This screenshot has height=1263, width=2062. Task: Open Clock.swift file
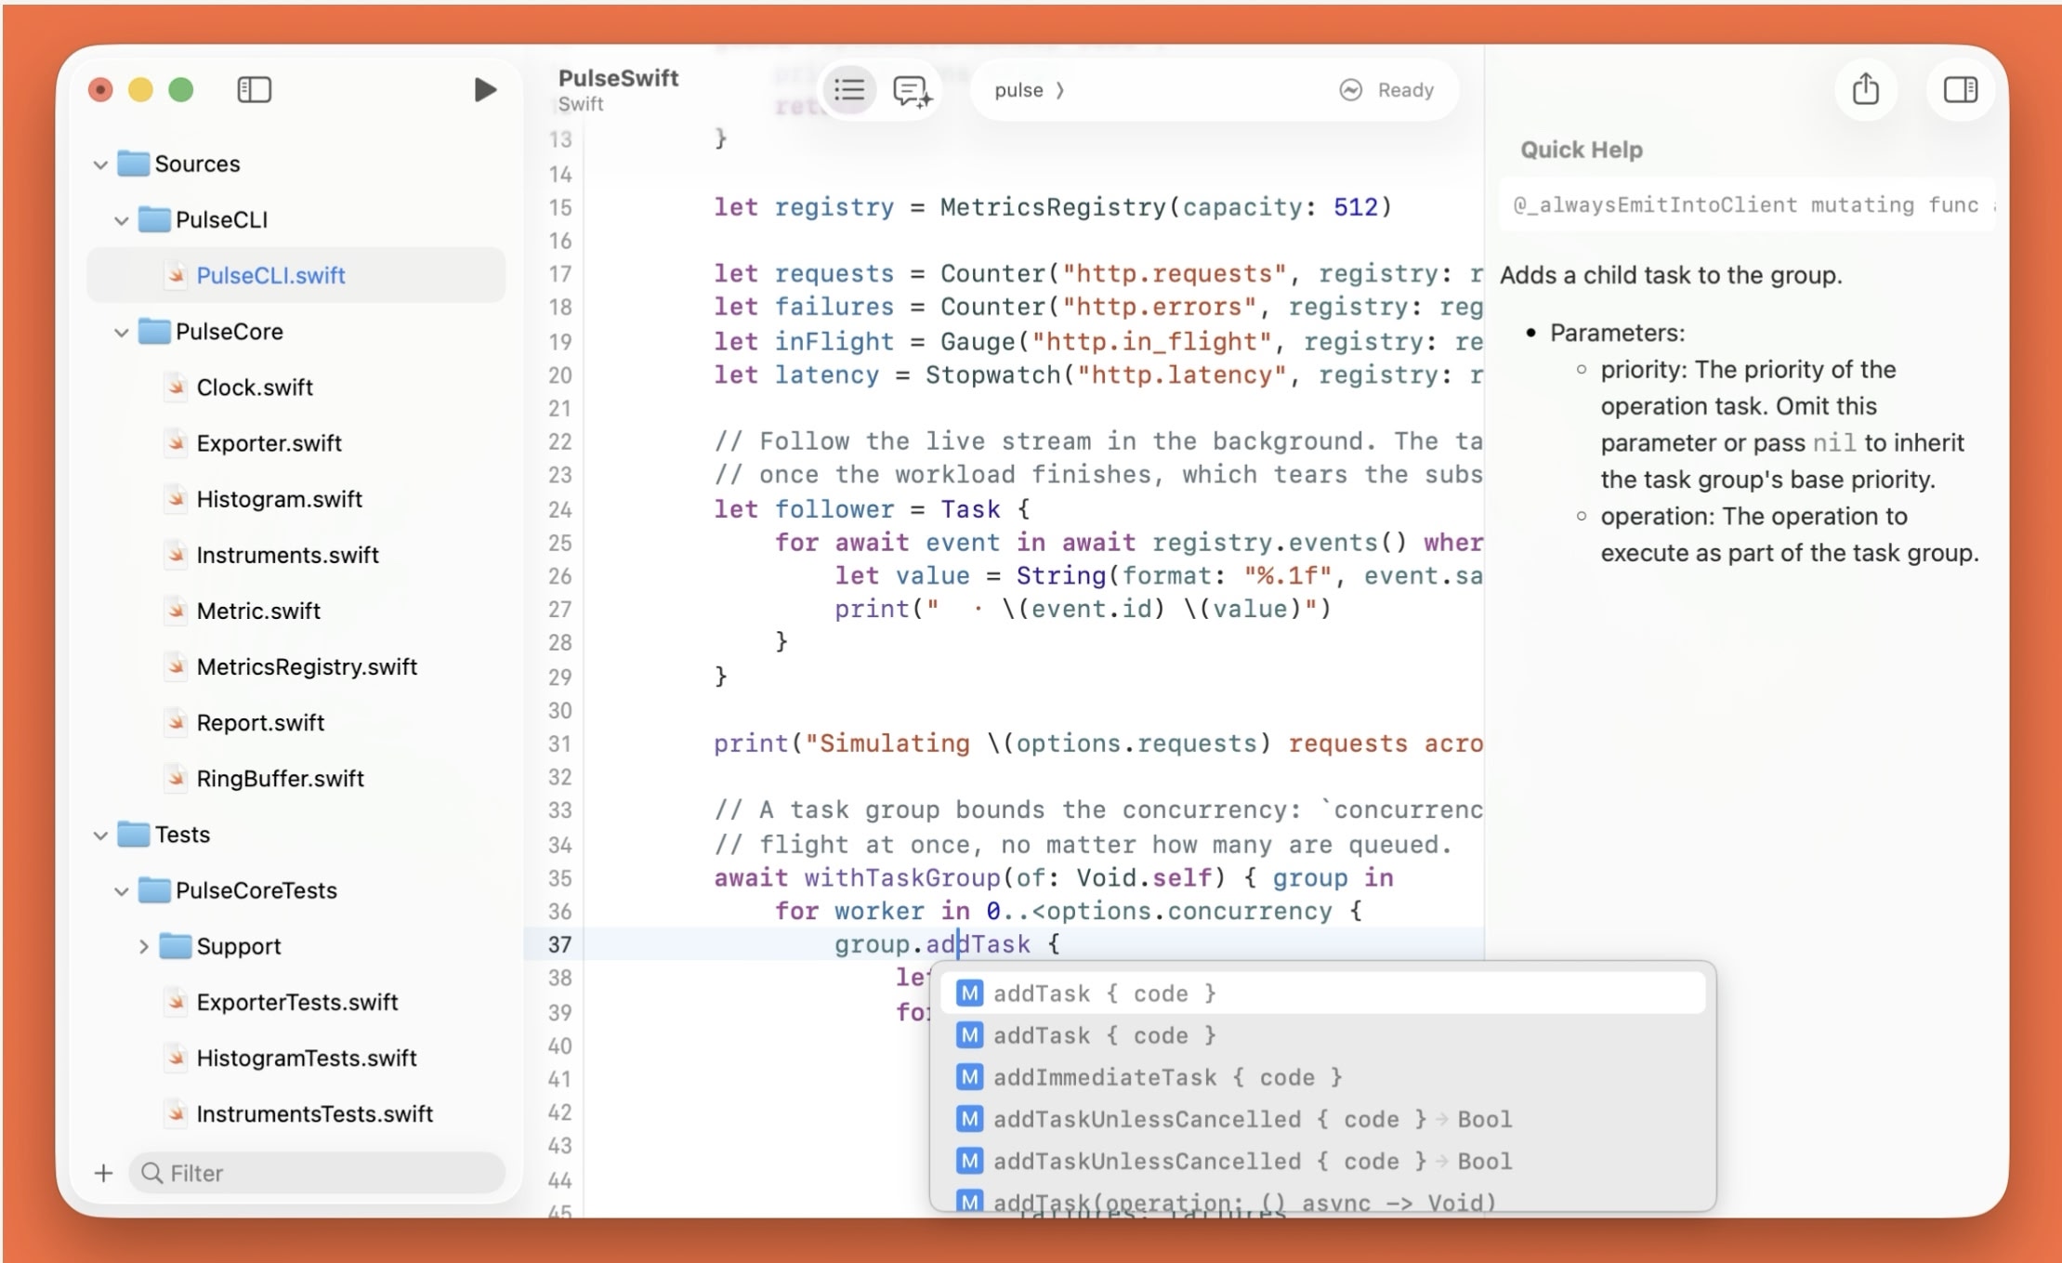click(255, 388)
